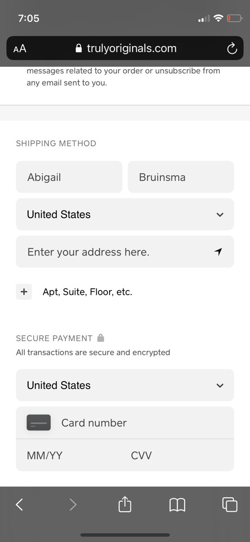Focus the Enter your address here field
250x542 pixels.
pyautogui.click(x=125, y=252)
